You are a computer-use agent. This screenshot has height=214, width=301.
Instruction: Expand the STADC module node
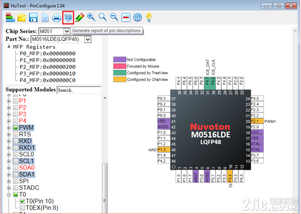pos(9,188)
